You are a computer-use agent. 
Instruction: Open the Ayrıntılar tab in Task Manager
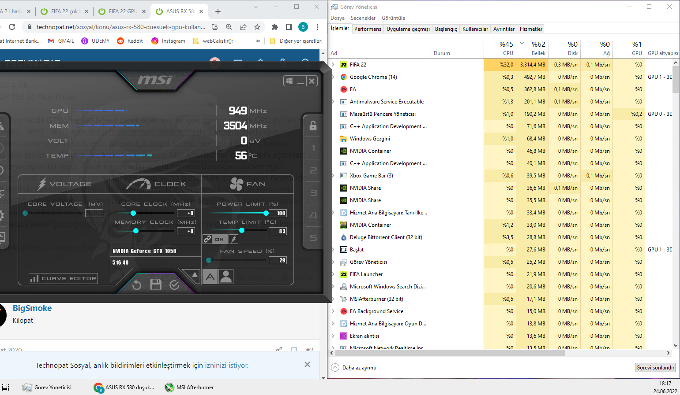click(x=504, y=29)
